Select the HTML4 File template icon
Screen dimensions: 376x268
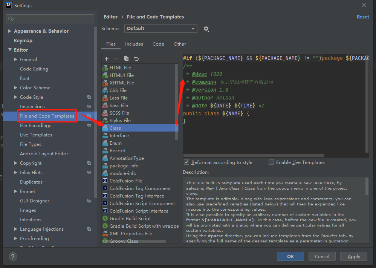point(105,75)
